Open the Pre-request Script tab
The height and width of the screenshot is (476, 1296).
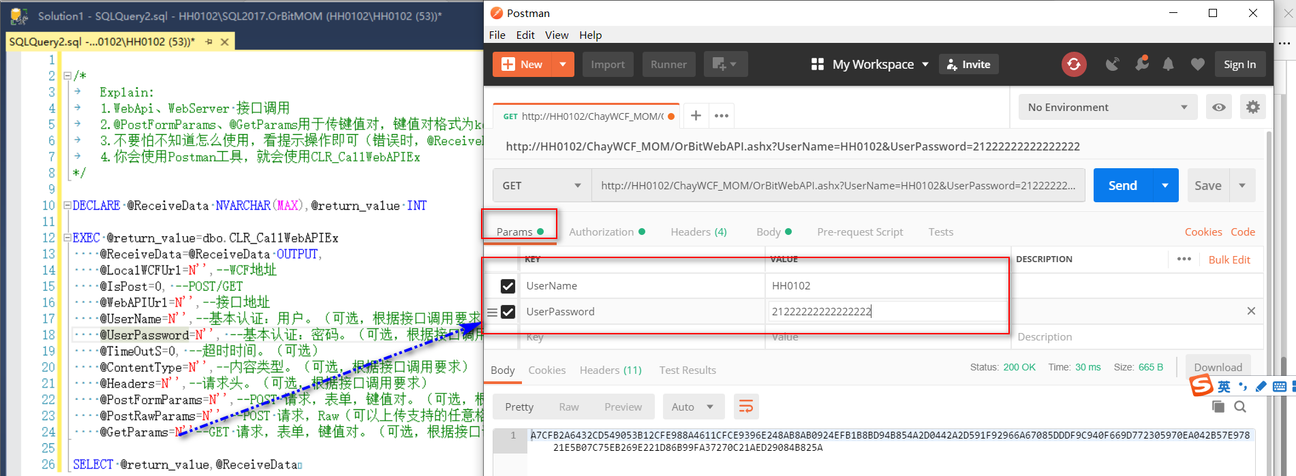pyautogui.click(x=860, y=232)
